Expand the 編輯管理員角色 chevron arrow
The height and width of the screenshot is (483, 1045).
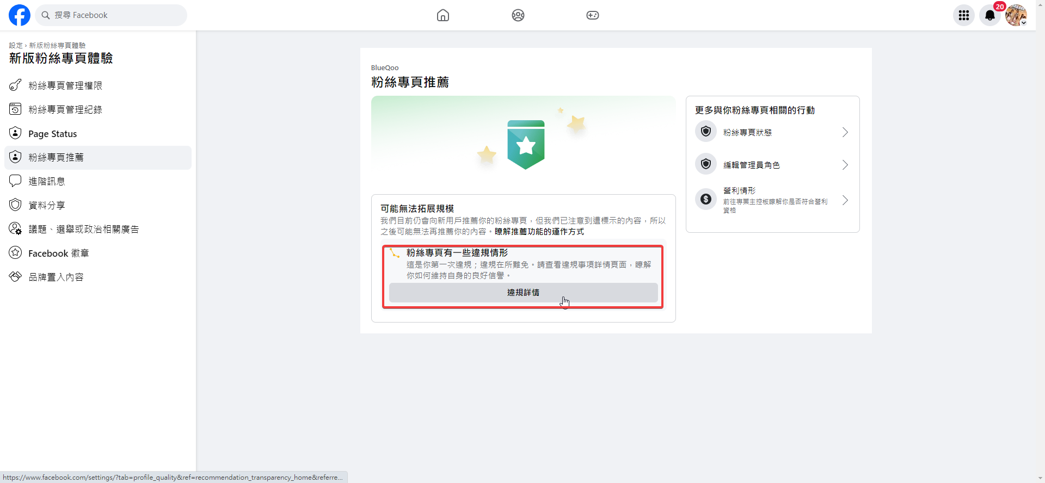coord(845,165)
